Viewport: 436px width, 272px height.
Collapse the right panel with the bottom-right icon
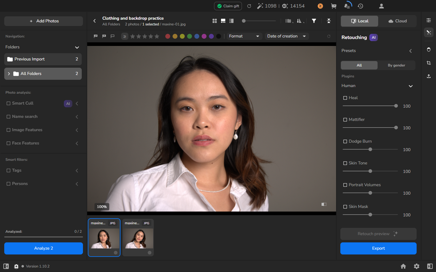[x=430, y=266]
